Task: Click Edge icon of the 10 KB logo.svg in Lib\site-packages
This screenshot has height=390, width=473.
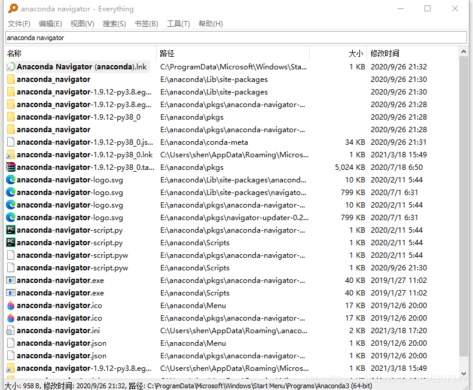Action: tap(11, 180)
